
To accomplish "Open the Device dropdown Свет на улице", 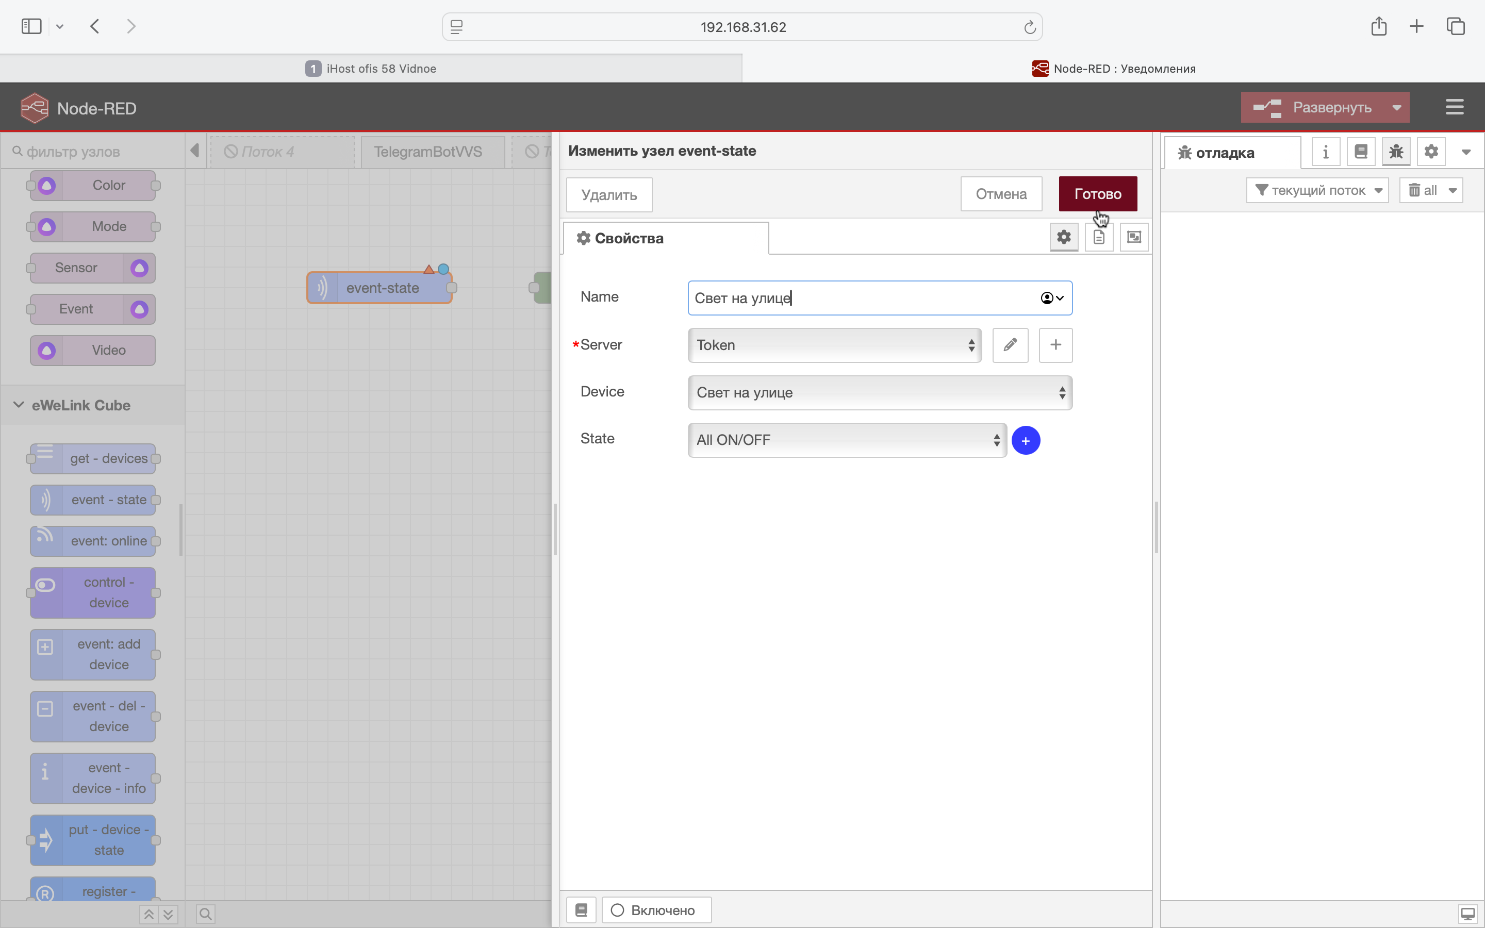I will pos(879,393).
